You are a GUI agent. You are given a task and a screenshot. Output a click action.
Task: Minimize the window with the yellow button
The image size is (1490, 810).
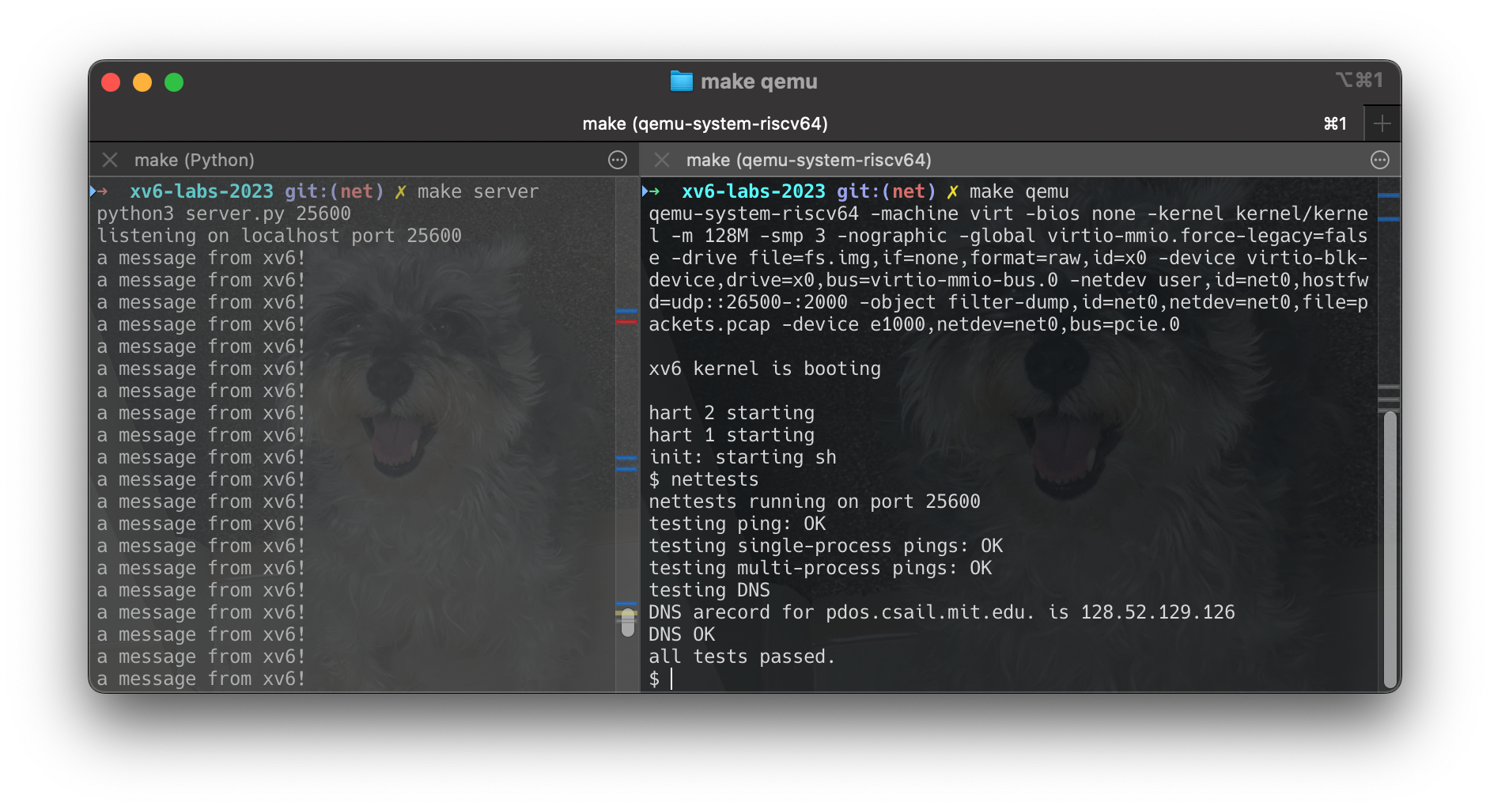click(x=142, y=81)
